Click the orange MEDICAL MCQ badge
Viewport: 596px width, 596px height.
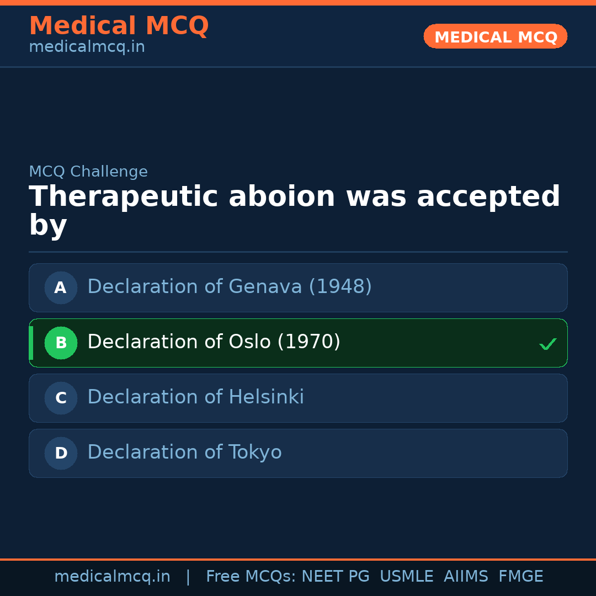(x=495, y=36)
